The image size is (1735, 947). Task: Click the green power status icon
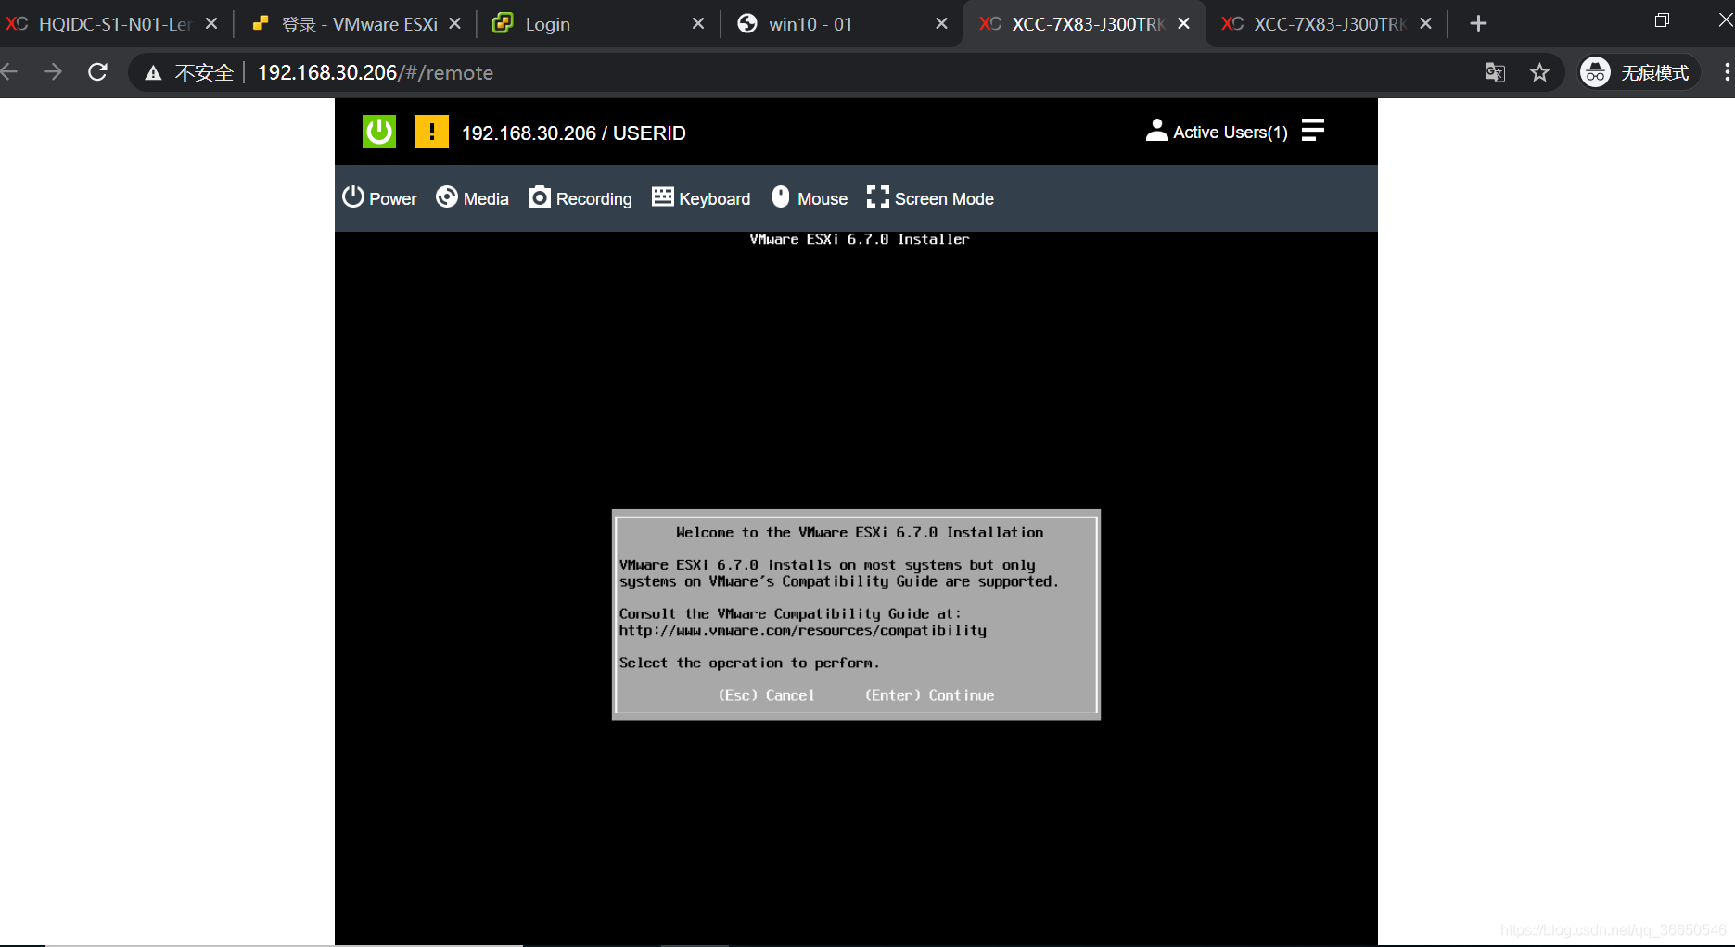(379, 132)
